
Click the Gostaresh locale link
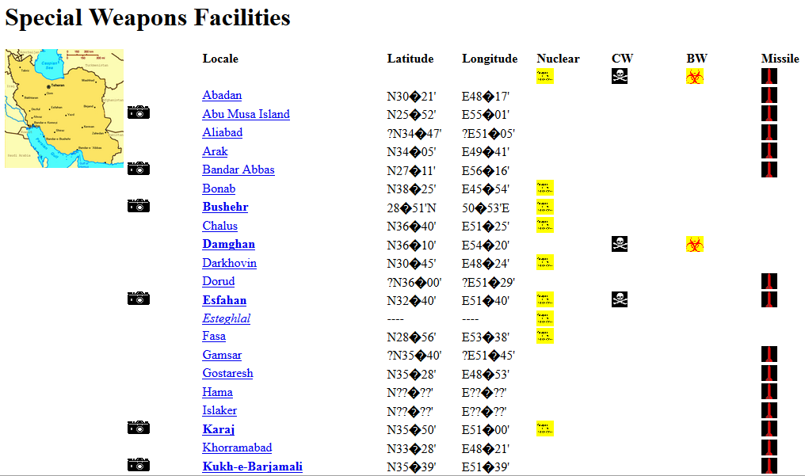click(x=227, y=373)
